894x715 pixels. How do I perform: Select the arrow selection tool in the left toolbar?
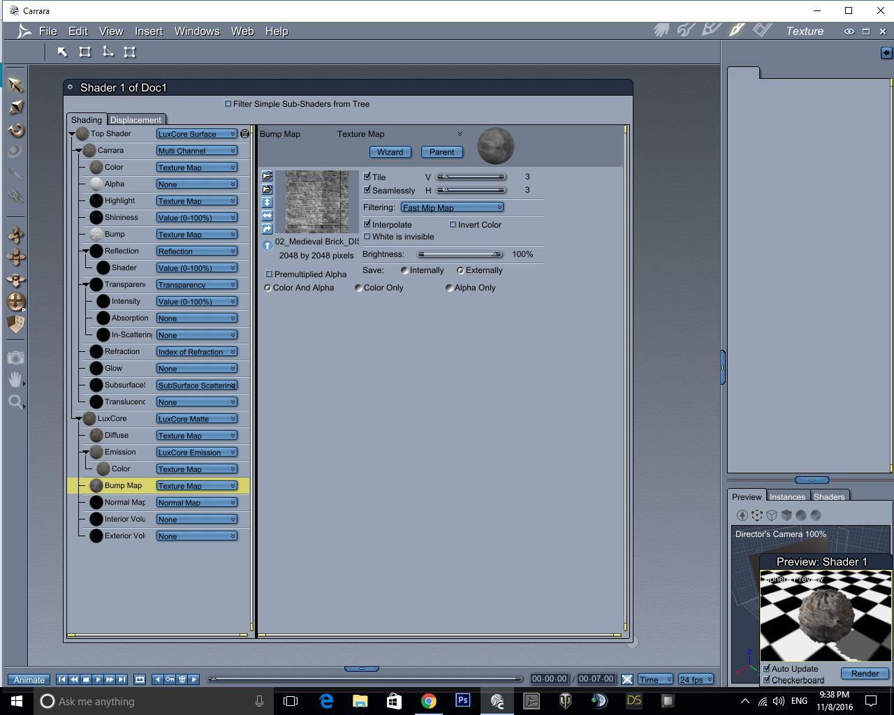tap(15, 85)
